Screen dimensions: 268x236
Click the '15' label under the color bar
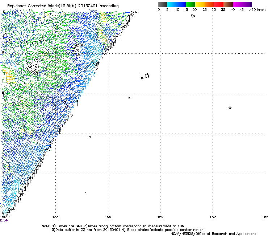coord(186,10)
